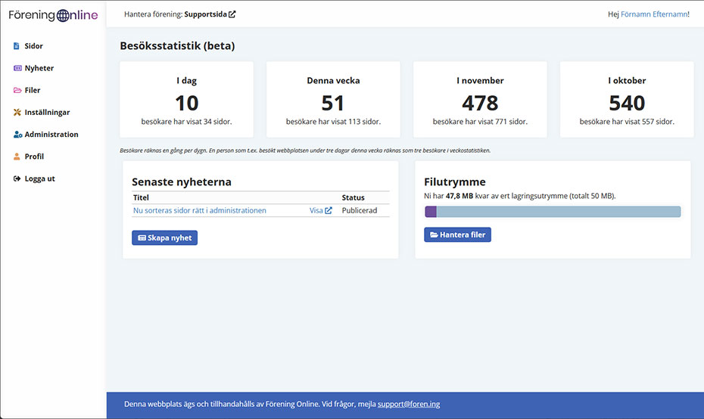
Task: Click the Logga ut exit icon
Action: 17,179
